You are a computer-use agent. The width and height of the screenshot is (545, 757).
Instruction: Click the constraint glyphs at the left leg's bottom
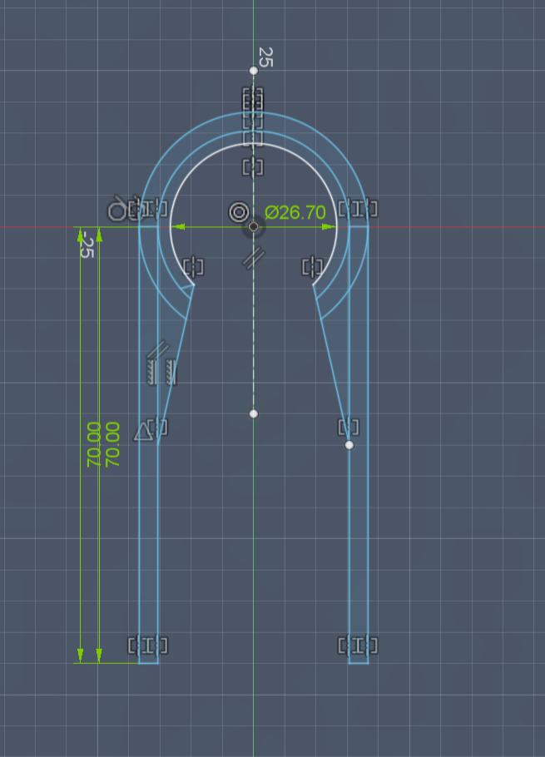tap(148, 646)
